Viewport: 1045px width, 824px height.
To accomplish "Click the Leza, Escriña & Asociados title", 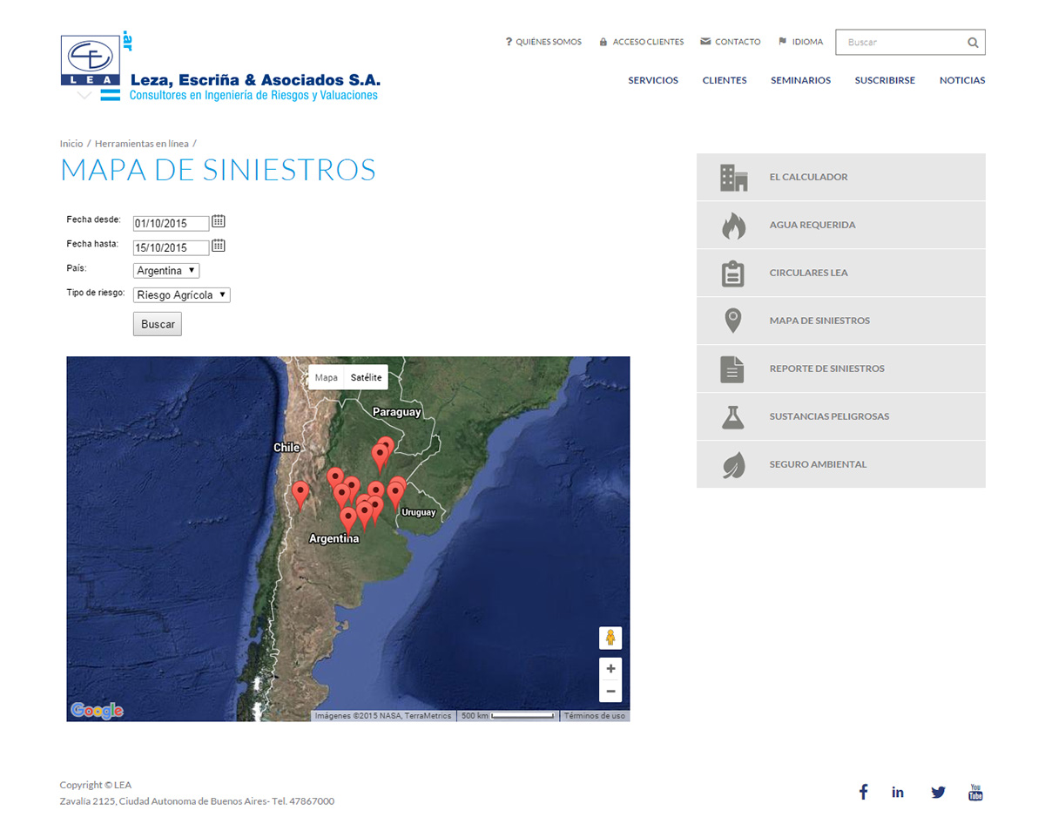I will pyautogui.click(x=255, y=79).
